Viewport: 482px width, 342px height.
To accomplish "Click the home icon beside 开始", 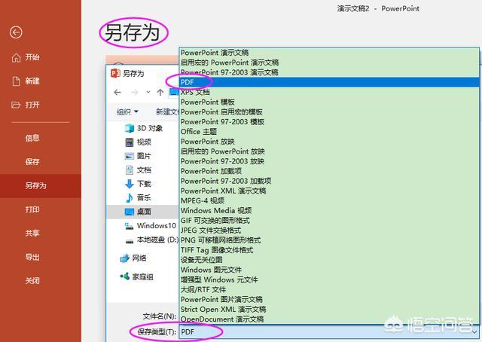I will (16, 57).
